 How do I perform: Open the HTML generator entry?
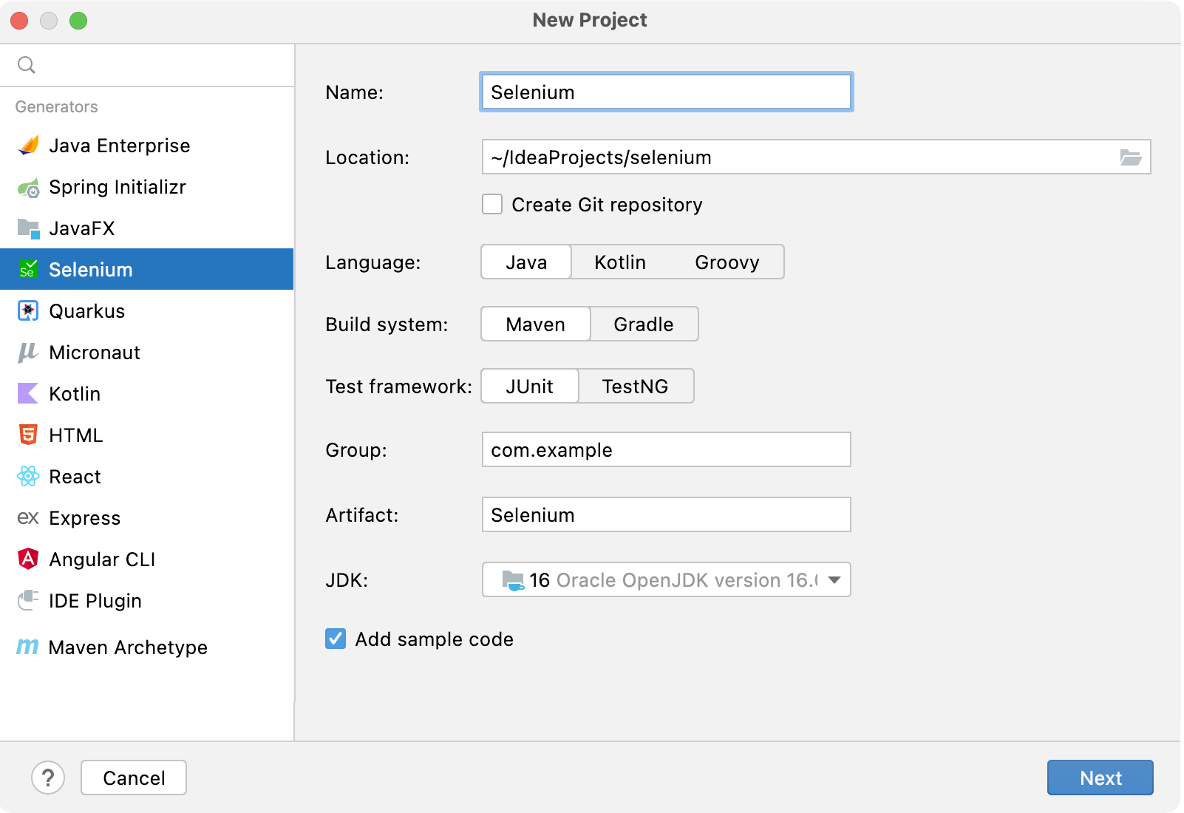[147, 435]
